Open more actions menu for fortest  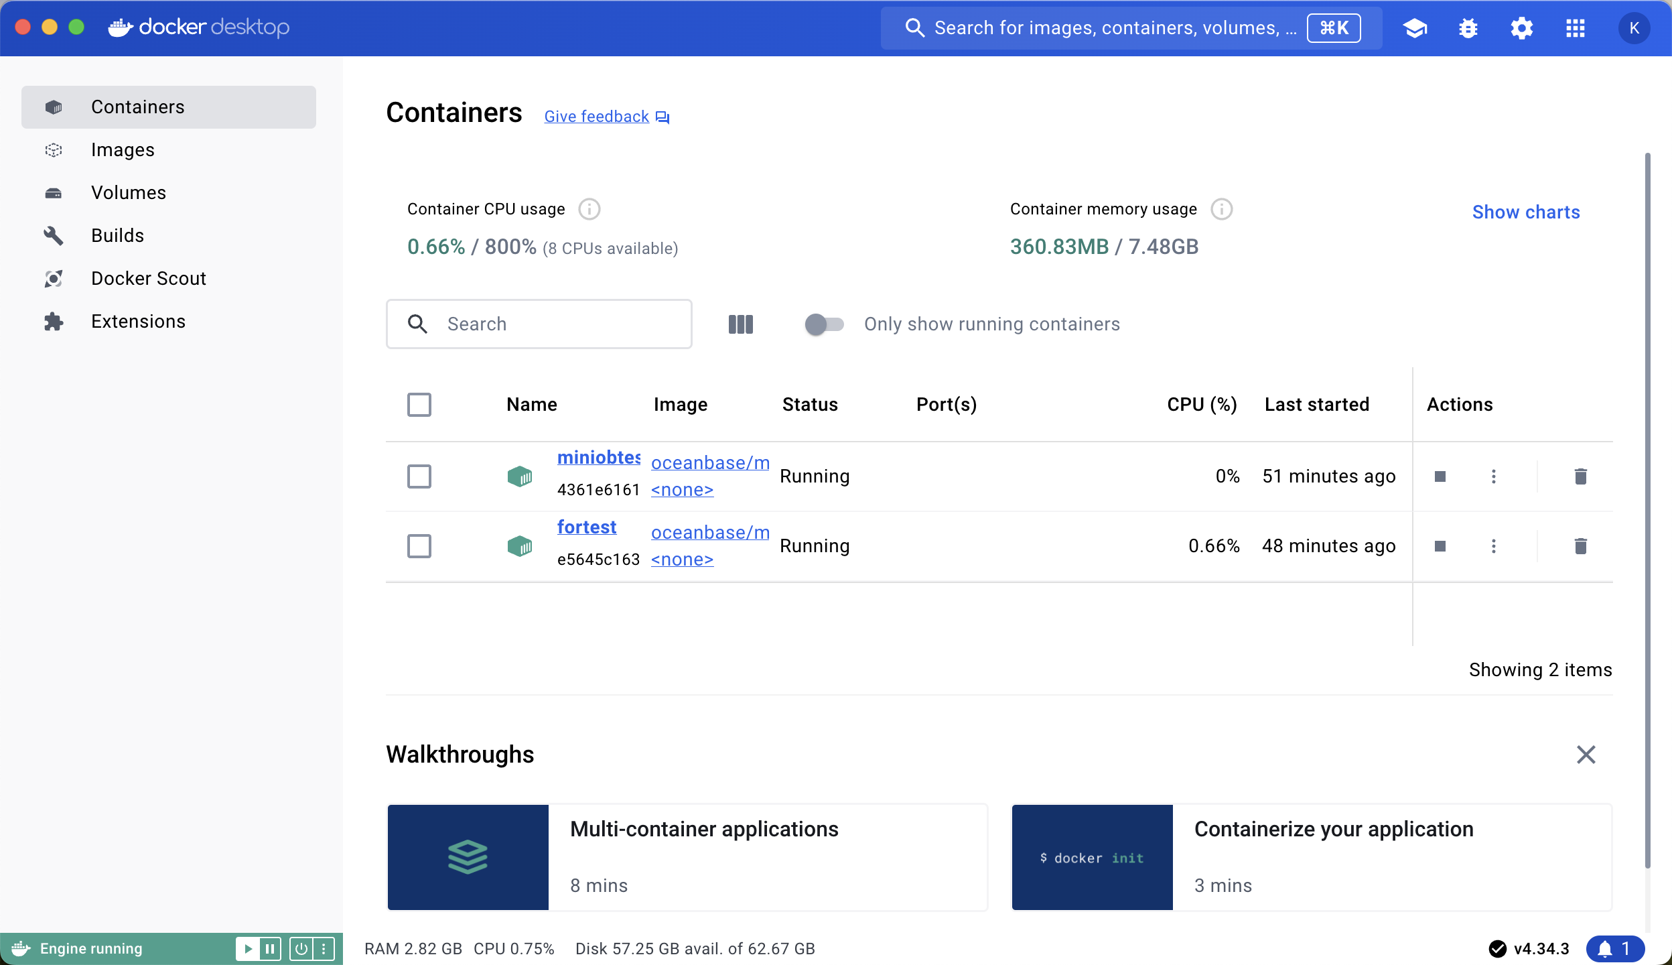[1494, 546]
